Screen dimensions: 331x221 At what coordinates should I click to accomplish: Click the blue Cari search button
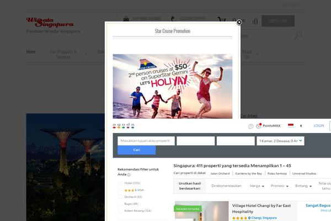click(x=137, y=150)
